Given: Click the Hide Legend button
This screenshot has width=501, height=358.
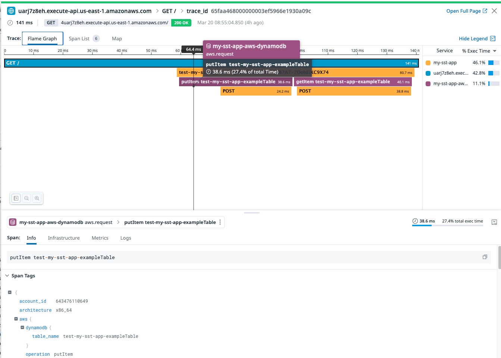Looking at the screenshot, I should point(477,38).
